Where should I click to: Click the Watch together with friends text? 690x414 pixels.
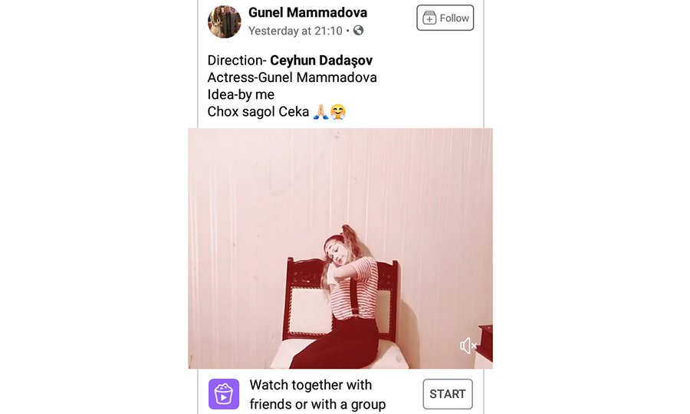coord(317,394)
